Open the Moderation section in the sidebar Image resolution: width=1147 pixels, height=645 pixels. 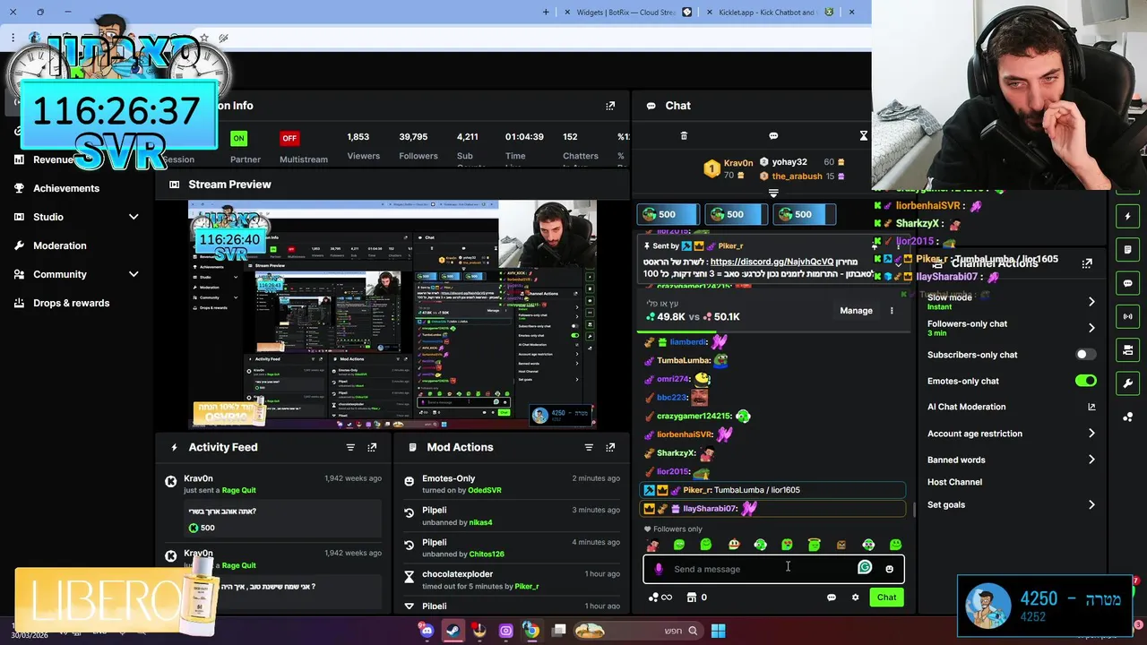pyautogui.click(x=60, y=245)
